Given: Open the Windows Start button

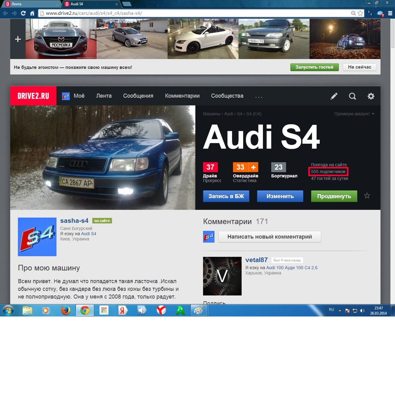Looking at the screenshot, I should pyautogui.click(x=8, y=311).
